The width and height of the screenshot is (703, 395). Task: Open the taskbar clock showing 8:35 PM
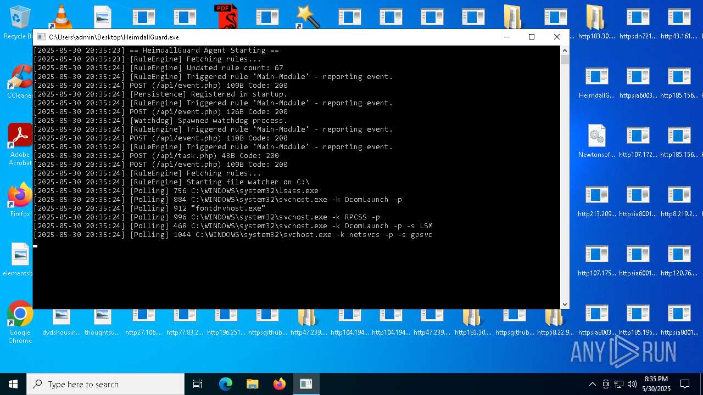pos(656,384)
